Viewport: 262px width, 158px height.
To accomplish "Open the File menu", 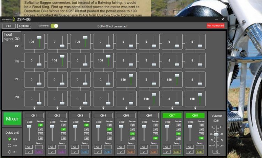I will [9, 26].
